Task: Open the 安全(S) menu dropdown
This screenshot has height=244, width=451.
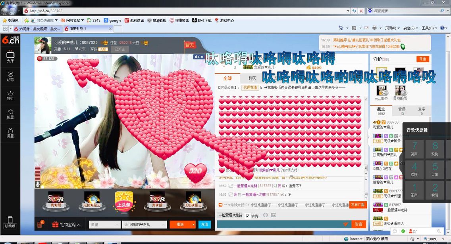Action: coord(411,28)
